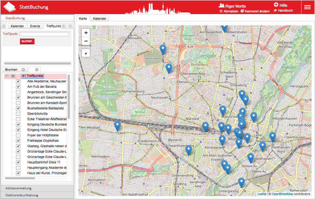Click the zoom out minus button on map
The height and width of the screenshot is (199, 315).
pyautogui.click(x=86, y=41)
